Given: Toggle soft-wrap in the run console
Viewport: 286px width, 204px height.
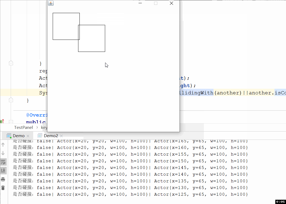Looking at the screenshot, I should (x=3, y=162).
